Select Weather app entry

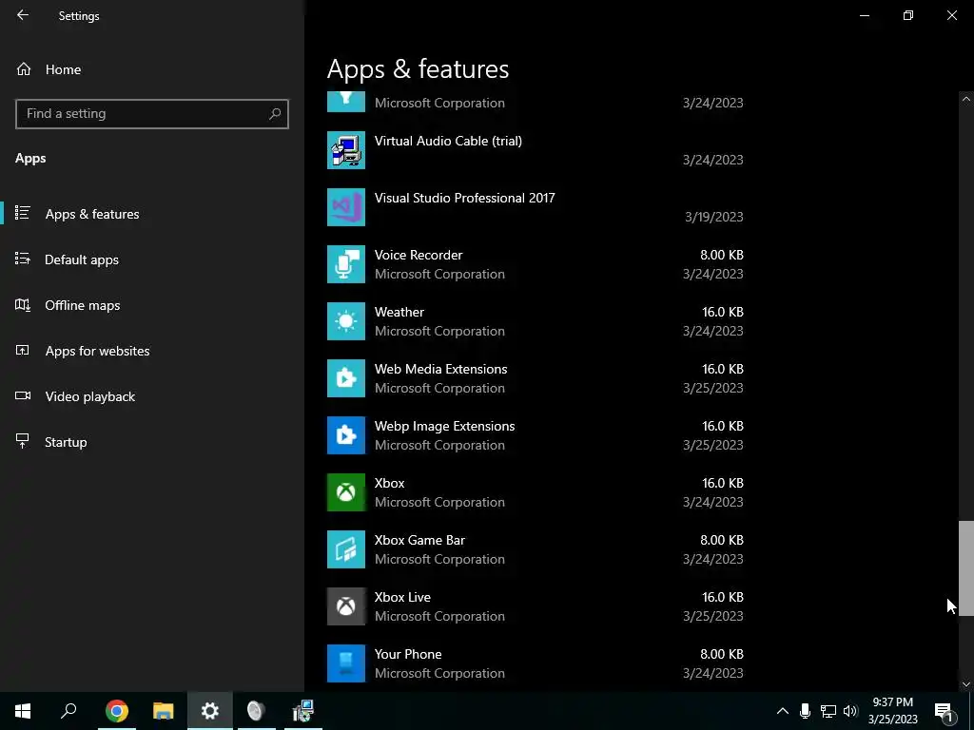536,321
